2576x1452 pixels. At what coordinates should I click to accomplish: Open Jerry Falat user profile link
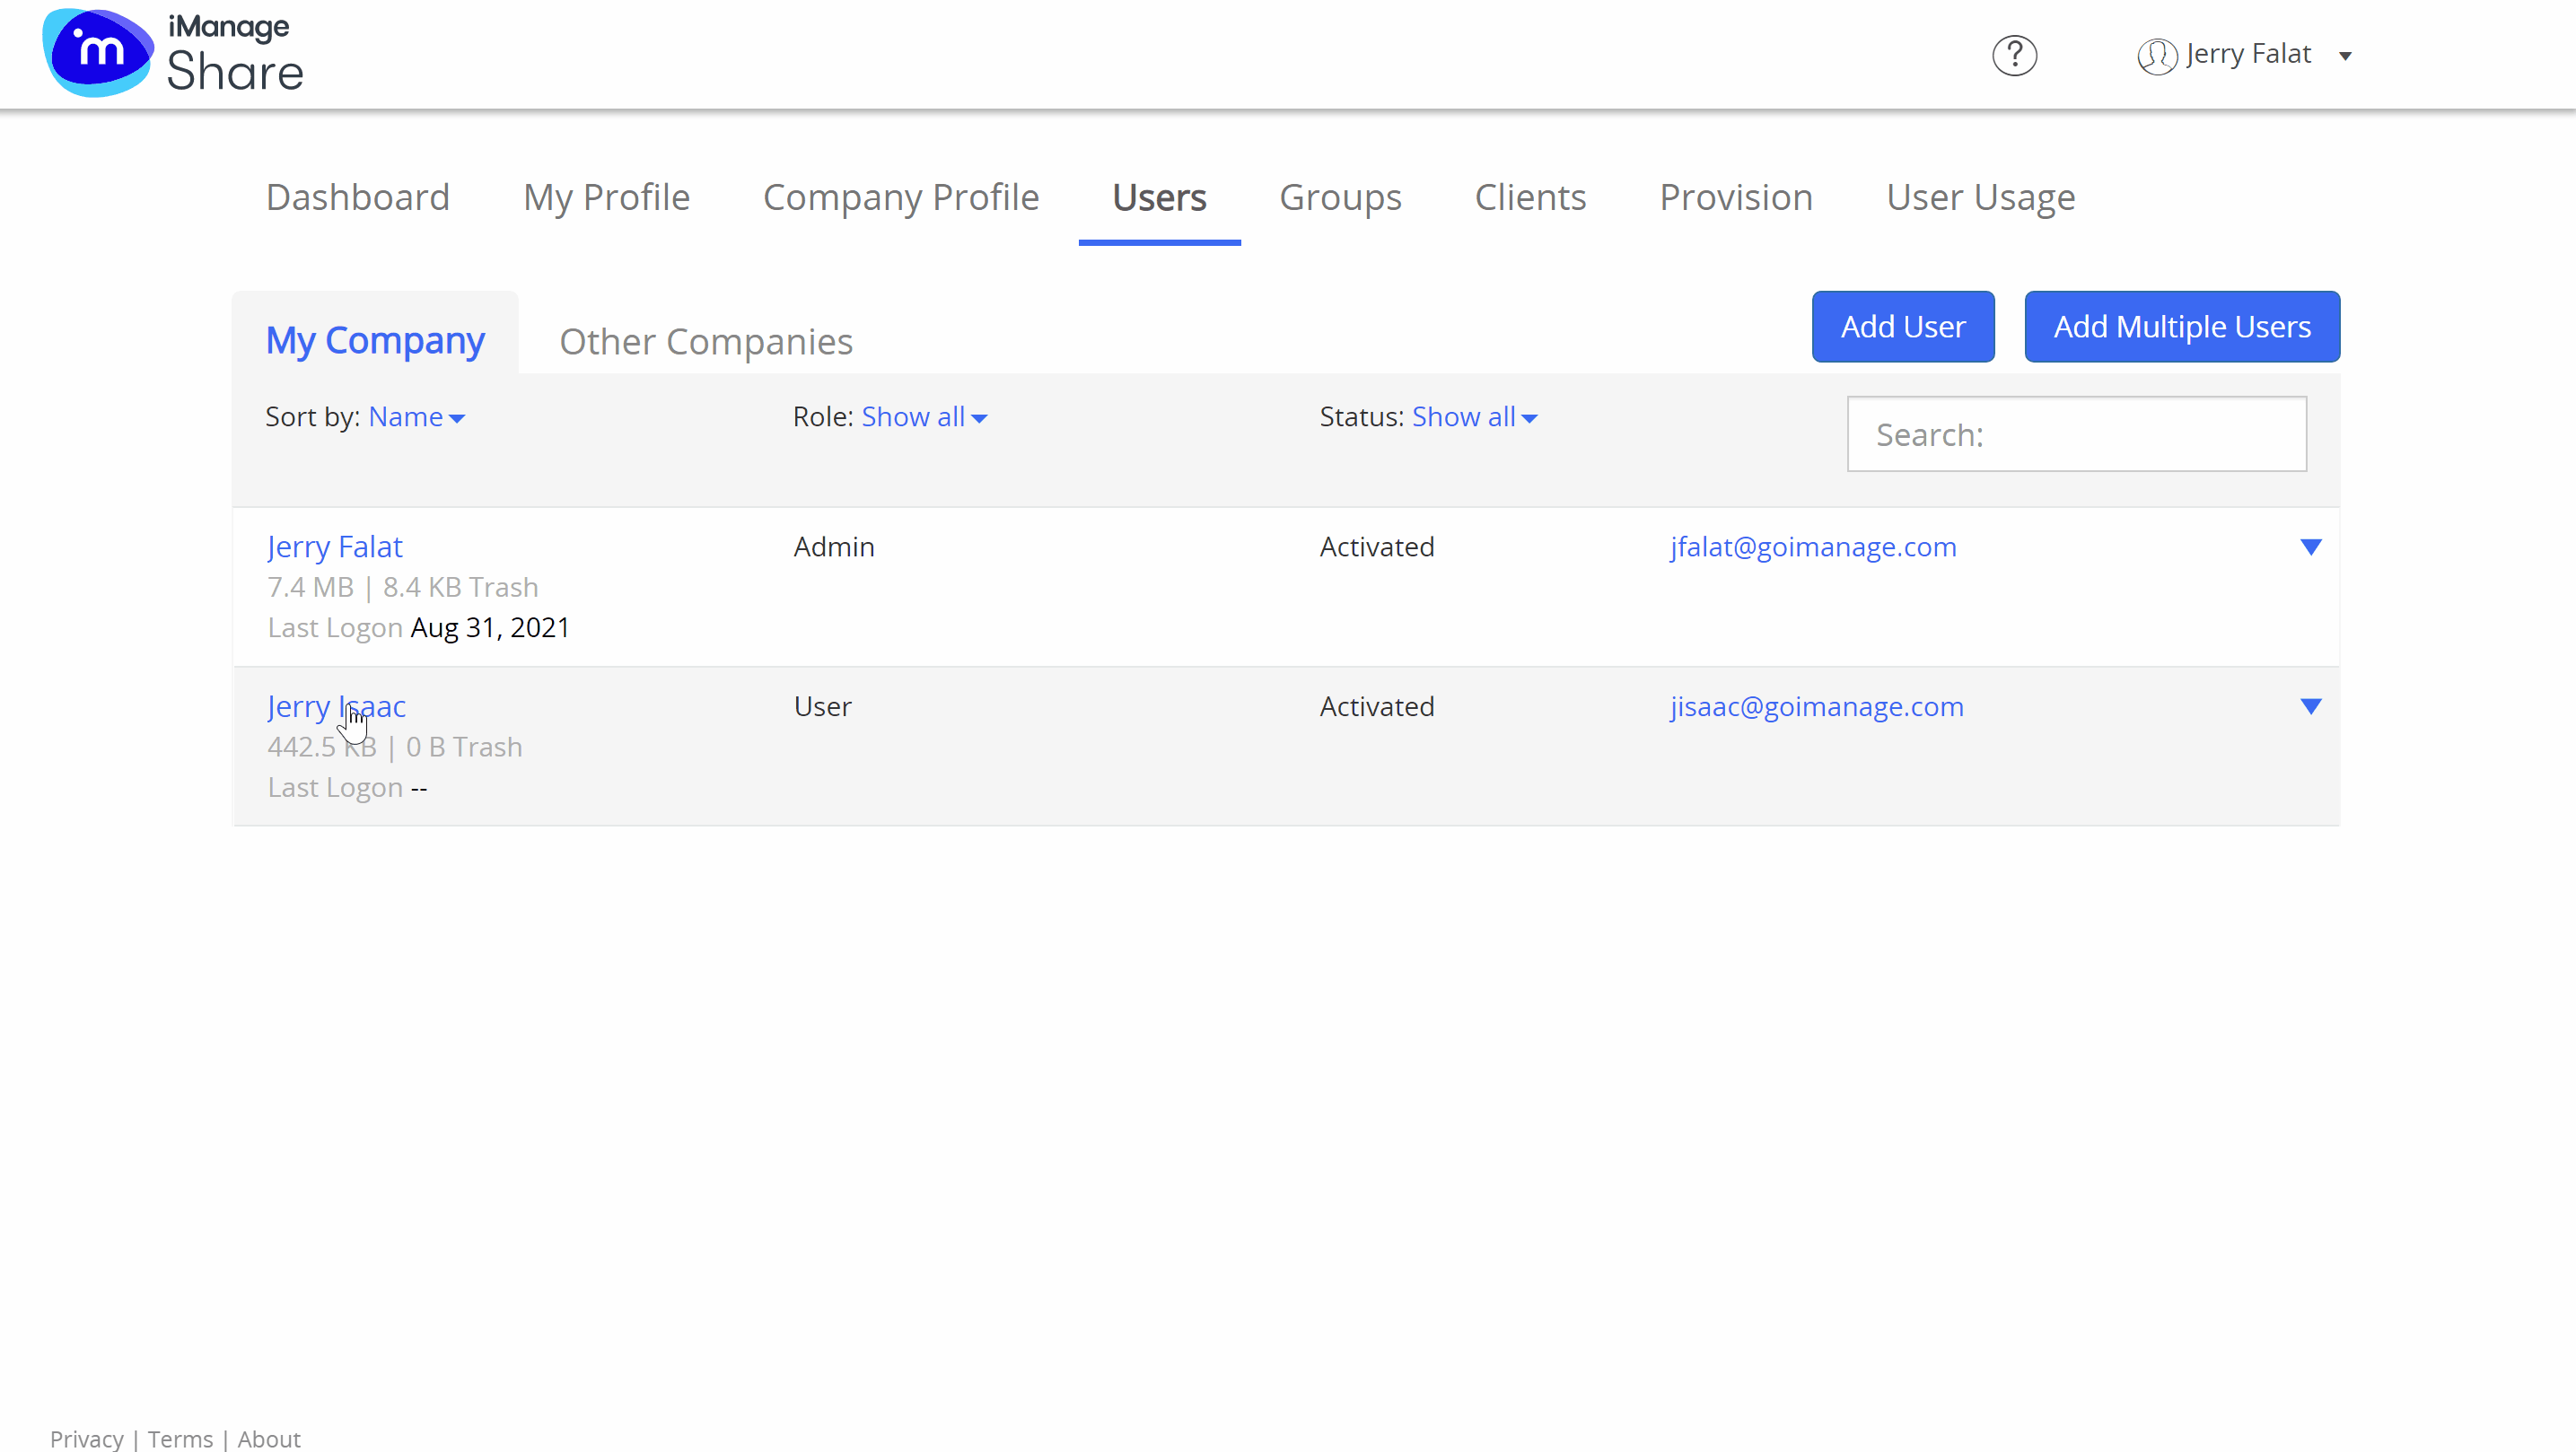(x=335, y=547)
